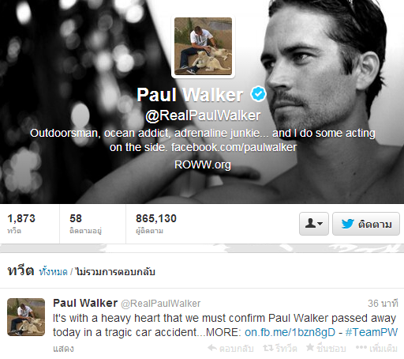
Task: Click the tweet author avatar thumbnail
Action: pos(26,317)
